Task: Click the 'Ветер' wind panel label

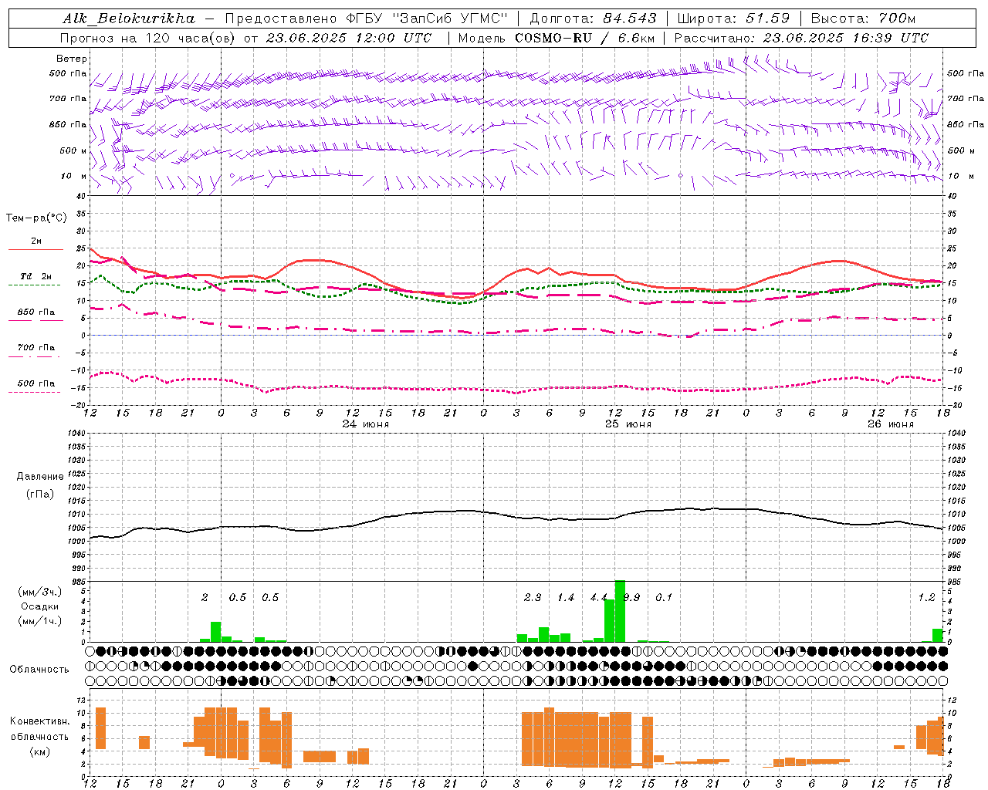Action: (x=72, y=59)
